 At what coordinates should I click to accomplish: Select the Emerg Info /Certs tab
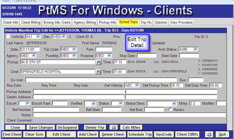[x=57, y=22]
